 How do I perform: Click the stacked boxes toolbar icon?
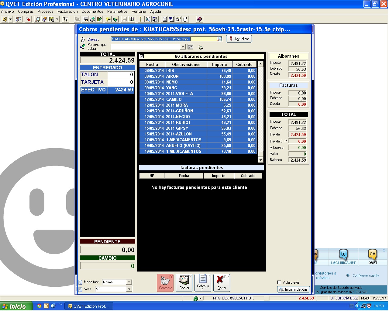(x=44, y=19)
